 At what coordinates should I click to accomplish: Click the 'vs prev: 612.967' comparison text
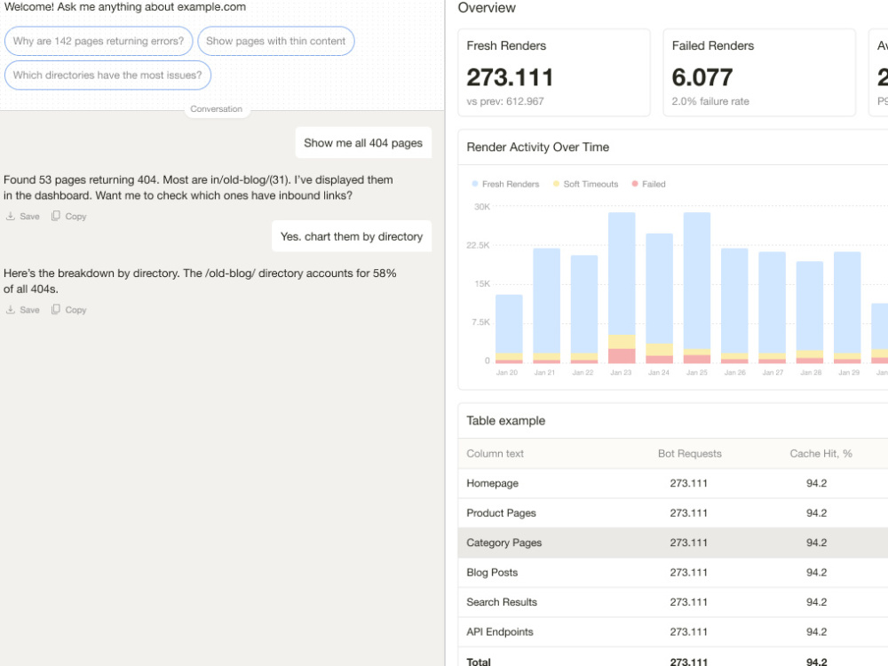(x=505, y=101)
